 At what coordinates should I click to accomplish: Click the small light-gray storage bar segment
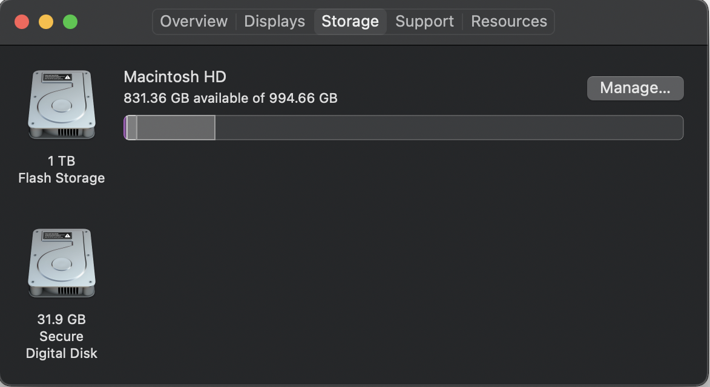tap(132, 128)
